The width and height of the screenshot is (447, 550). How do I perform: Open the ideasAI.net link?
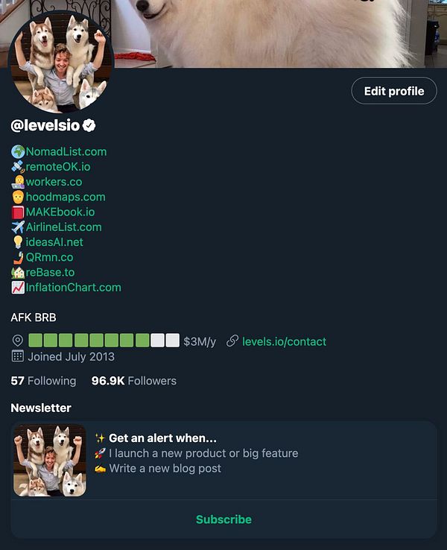(x=54, y=242)
